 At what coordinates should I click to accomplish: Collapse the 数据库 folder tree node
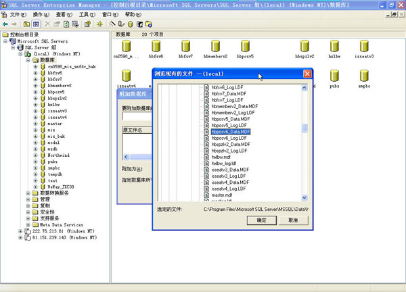point(28,60)
